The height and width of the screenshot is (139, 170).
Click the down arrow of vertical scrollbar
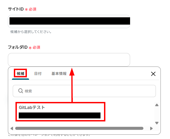157,123
